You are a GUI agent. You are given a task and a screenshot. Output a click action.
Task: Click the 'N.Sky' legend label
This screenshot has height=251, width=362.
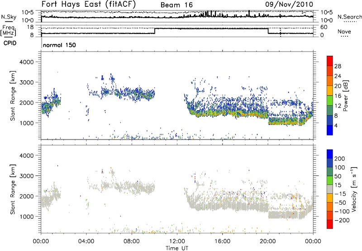tap(9, 17)
